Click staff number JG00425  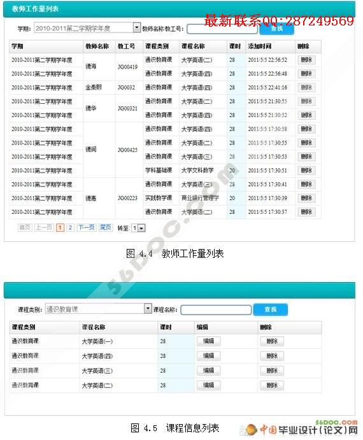[128, 150]
